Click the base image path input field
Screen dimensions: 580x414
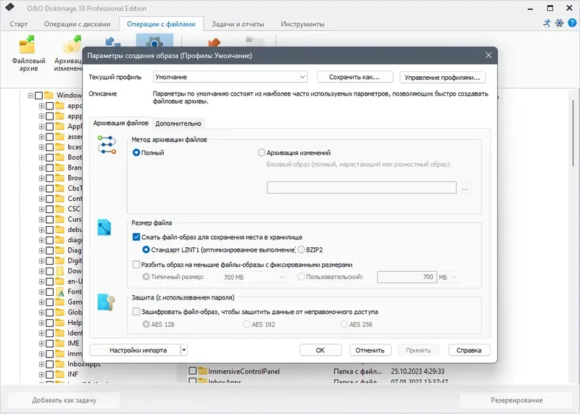tap(361, 187)
